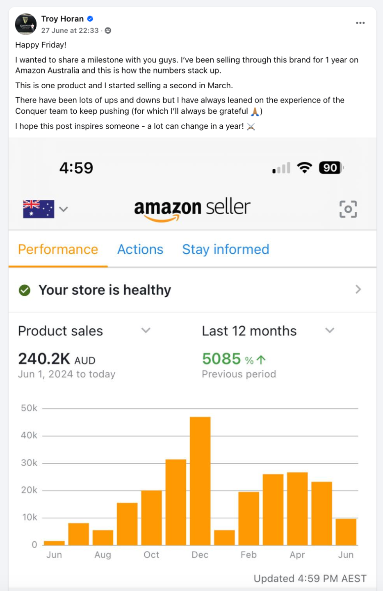Tap the Wi-Fi status icon

[x=304, y=167]
